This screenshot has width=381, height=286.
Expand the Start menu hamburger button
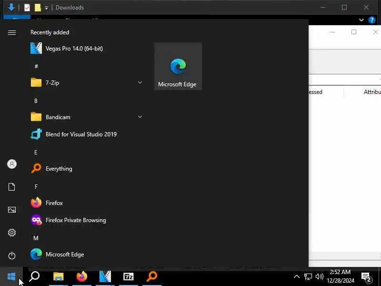[11, 32]
